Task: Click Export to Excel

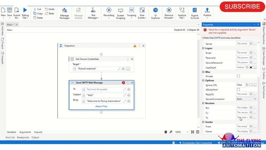Action: click(x=195, y=13)
